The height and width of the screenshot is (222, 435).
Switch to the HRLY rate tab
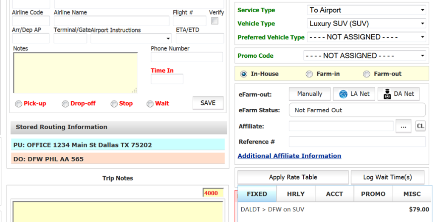(x=296, y=194)
